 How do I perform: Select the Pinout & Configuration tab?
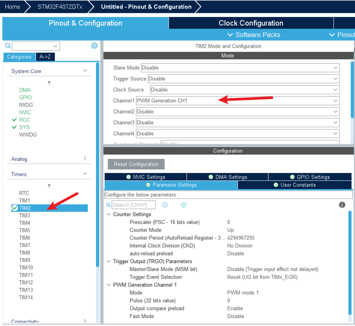85,23
